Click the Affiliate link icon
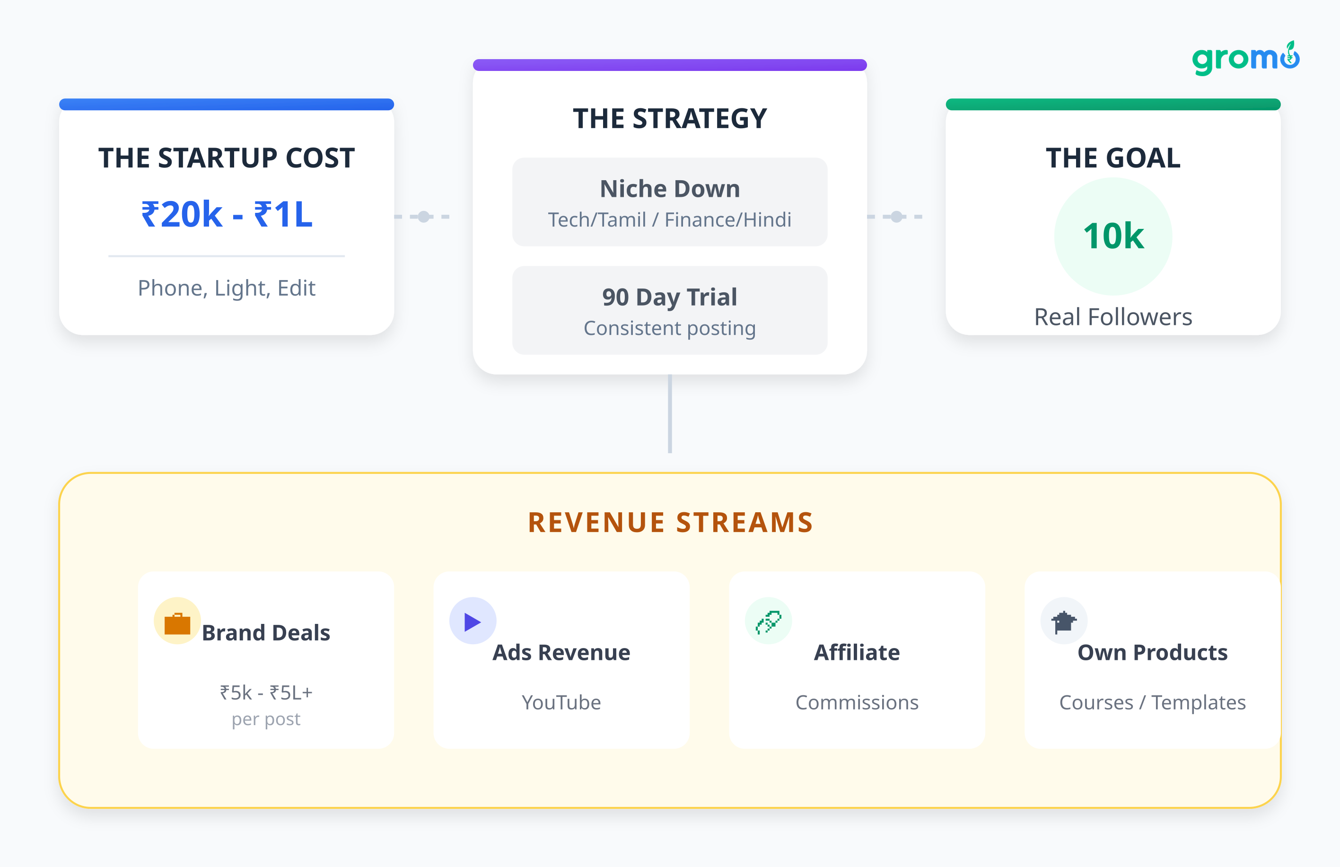The width and height of the screenshot is (1340, 867). point(768,621)
